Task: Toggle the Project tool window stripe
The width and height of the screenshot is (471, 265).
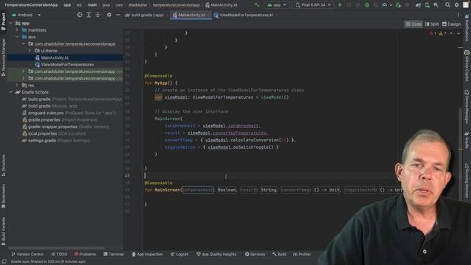Action: 3,21
